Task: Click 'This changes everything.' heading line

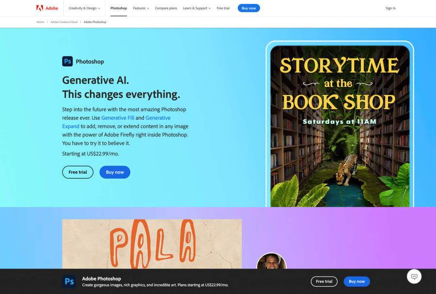Action: (x=121, y=94)
